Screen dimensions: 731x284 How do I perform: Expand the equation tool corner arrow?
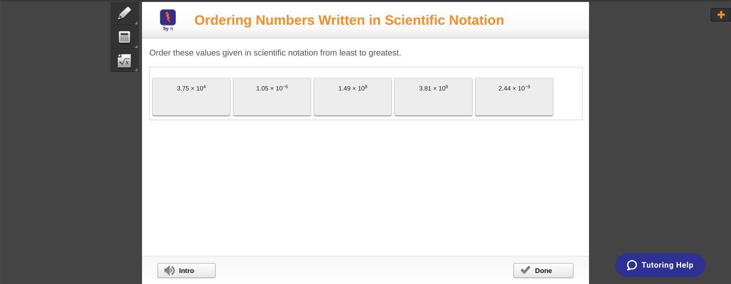point(136,70)
